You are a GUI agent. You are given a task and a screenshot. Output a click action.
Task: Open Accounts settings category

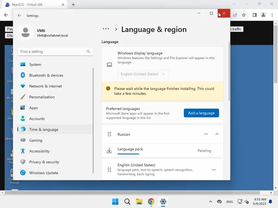tap(55, 119)
